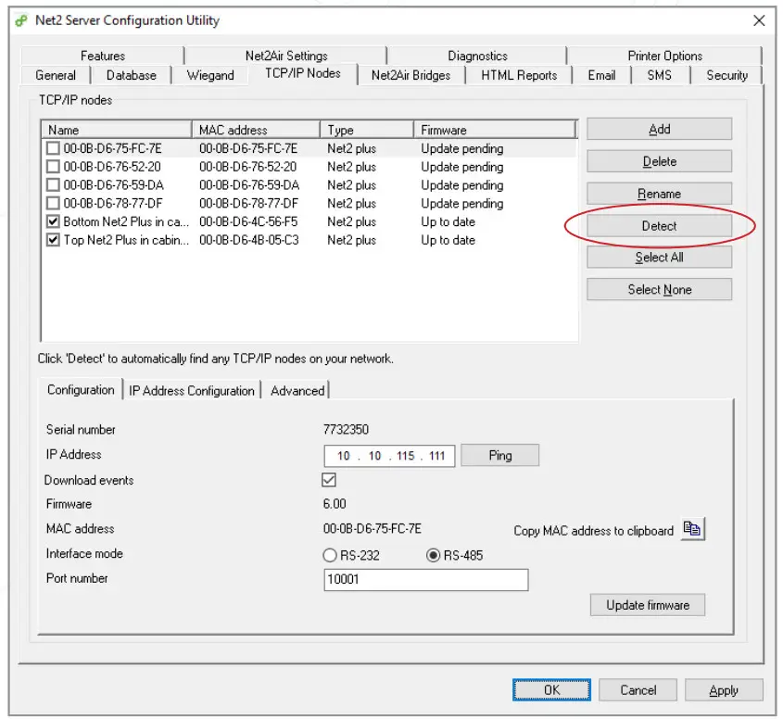Close the Net2 Server Configuration Utility window

[x=759, y=20]
